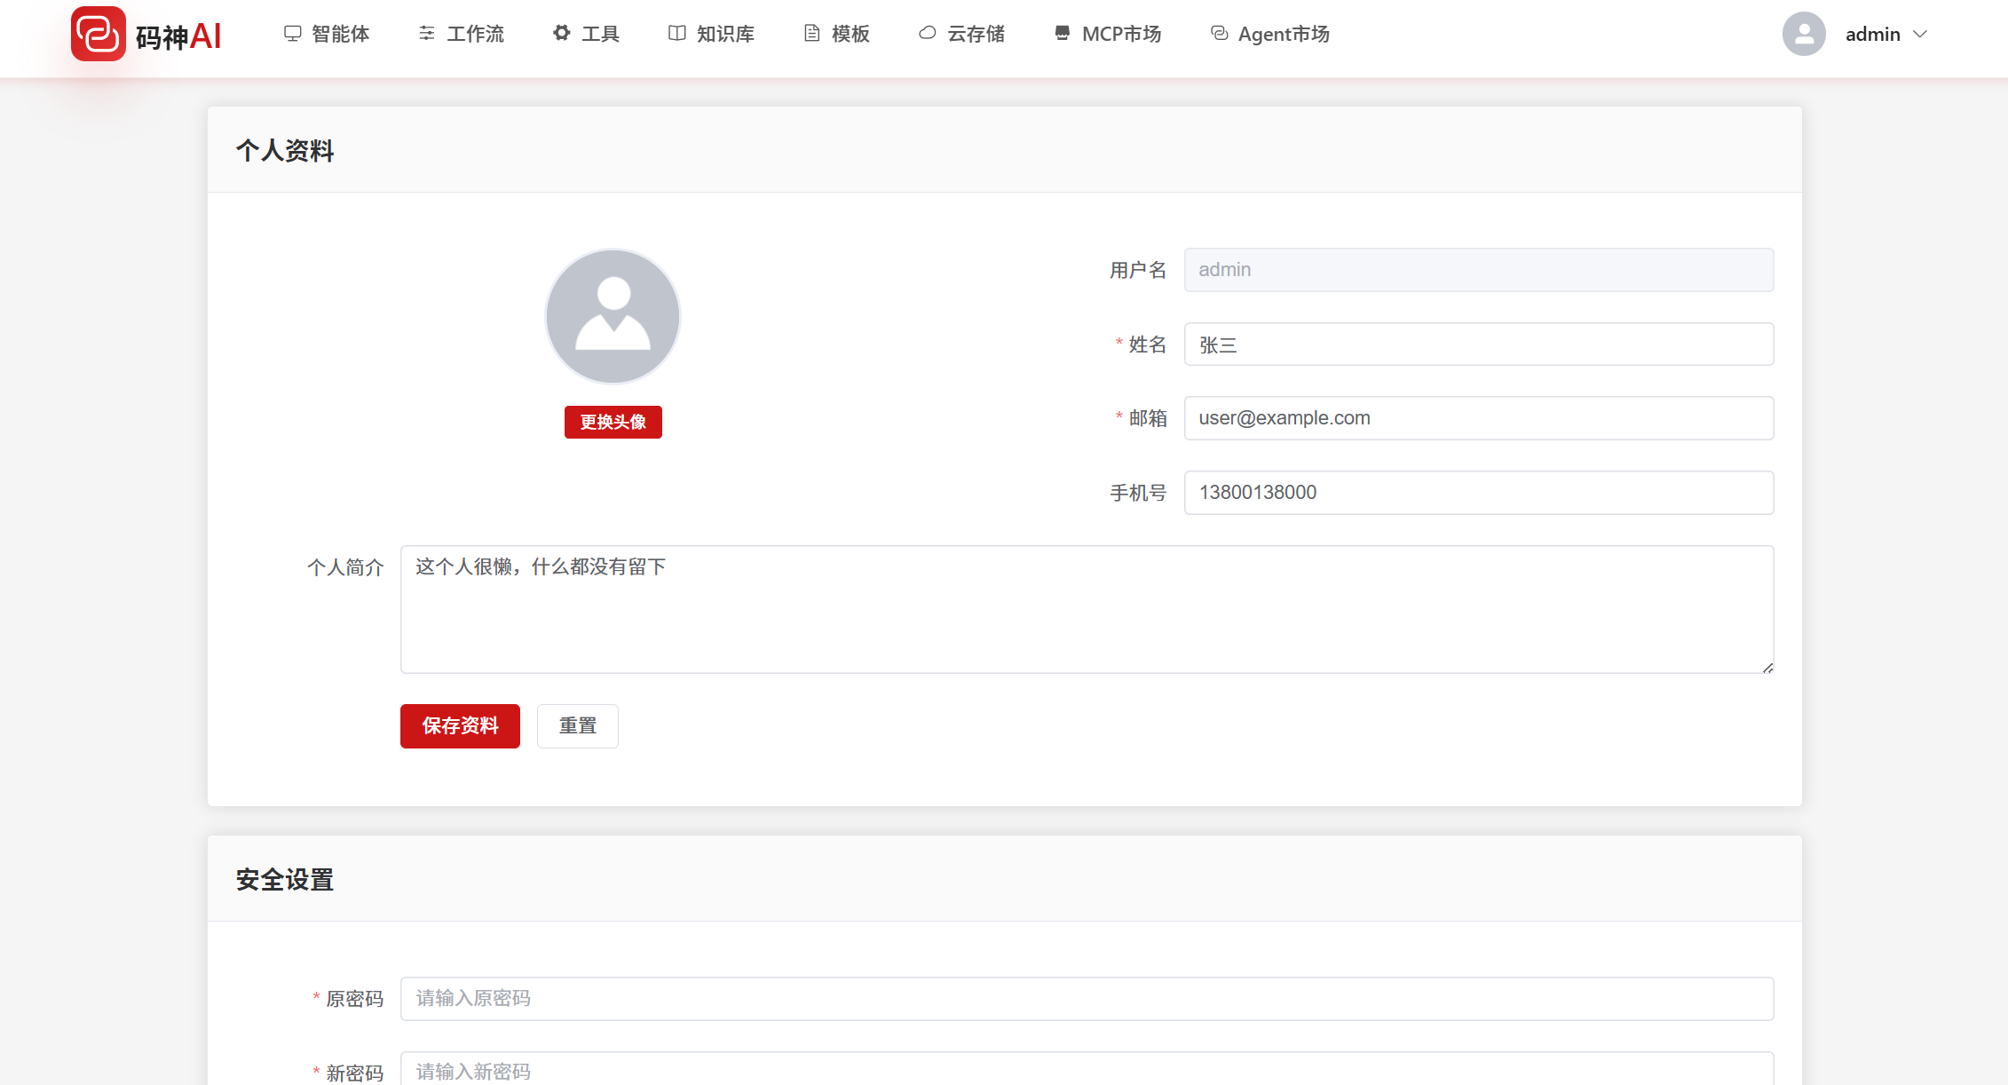Click the admin avatar icon in header
Image resolution: width=2008 pixels, height=1085 pixels.
click(x=1803, y=35)
